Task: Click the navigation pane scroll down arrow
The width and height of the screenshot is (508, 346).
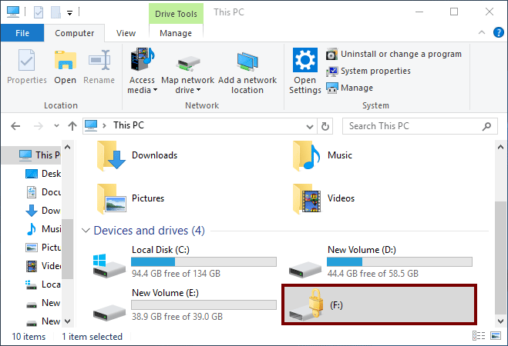Action: [x=67, y=321]
